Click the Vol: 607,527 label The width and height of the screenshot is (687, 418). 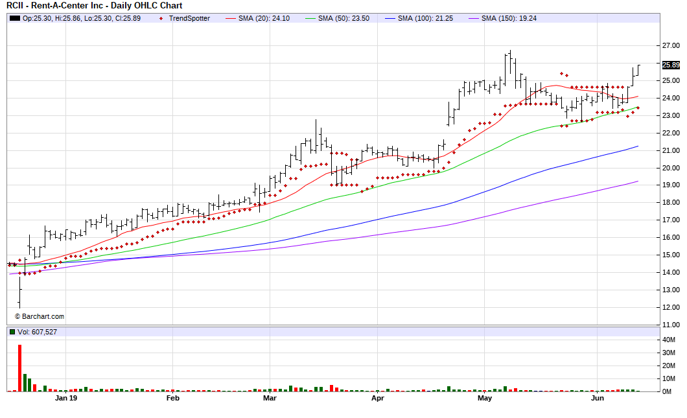[x=37, y=332]
